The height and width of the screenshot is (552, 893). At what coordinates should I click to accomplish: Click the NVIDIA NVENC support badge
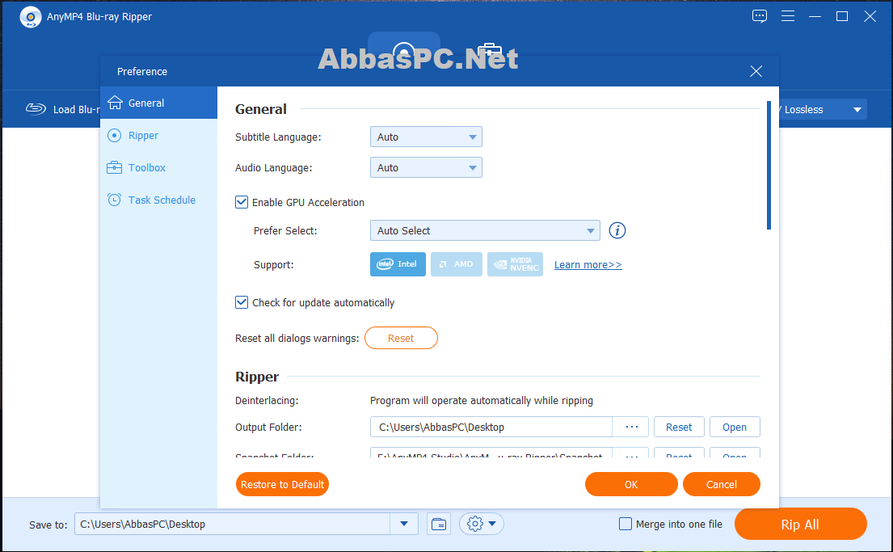515,264
